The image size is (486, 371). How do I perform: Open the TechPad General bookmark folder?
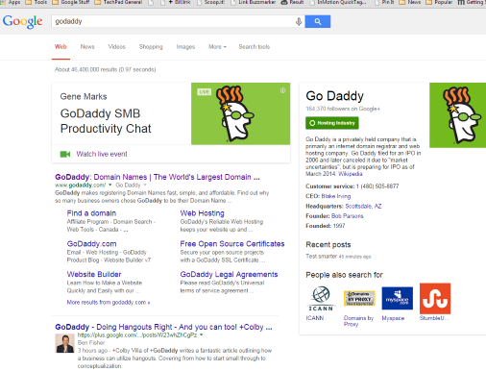[x=118, y=2]
